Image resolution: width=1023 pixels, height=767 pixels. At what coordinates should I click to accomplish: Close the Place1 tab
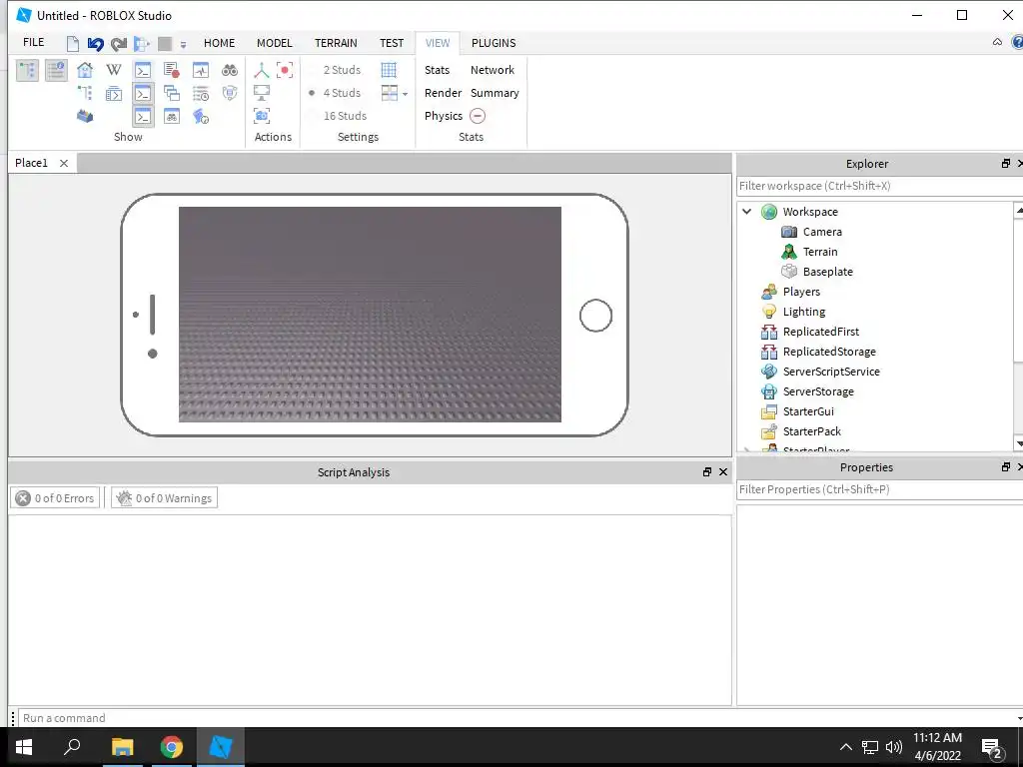coord(64,163)
